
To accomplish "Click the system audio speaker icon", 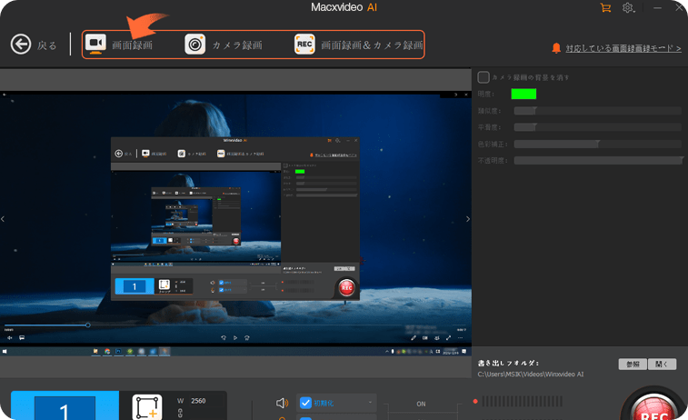I will pos(282,403).
